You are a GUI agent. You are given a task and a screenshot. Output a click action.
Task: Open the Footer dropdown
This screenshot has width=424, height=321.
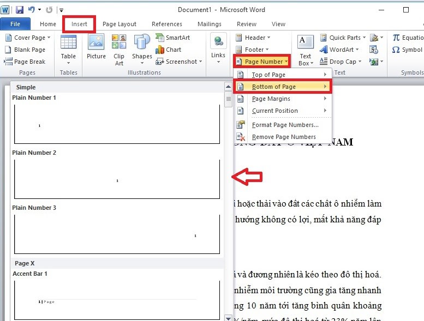point(252,50)
